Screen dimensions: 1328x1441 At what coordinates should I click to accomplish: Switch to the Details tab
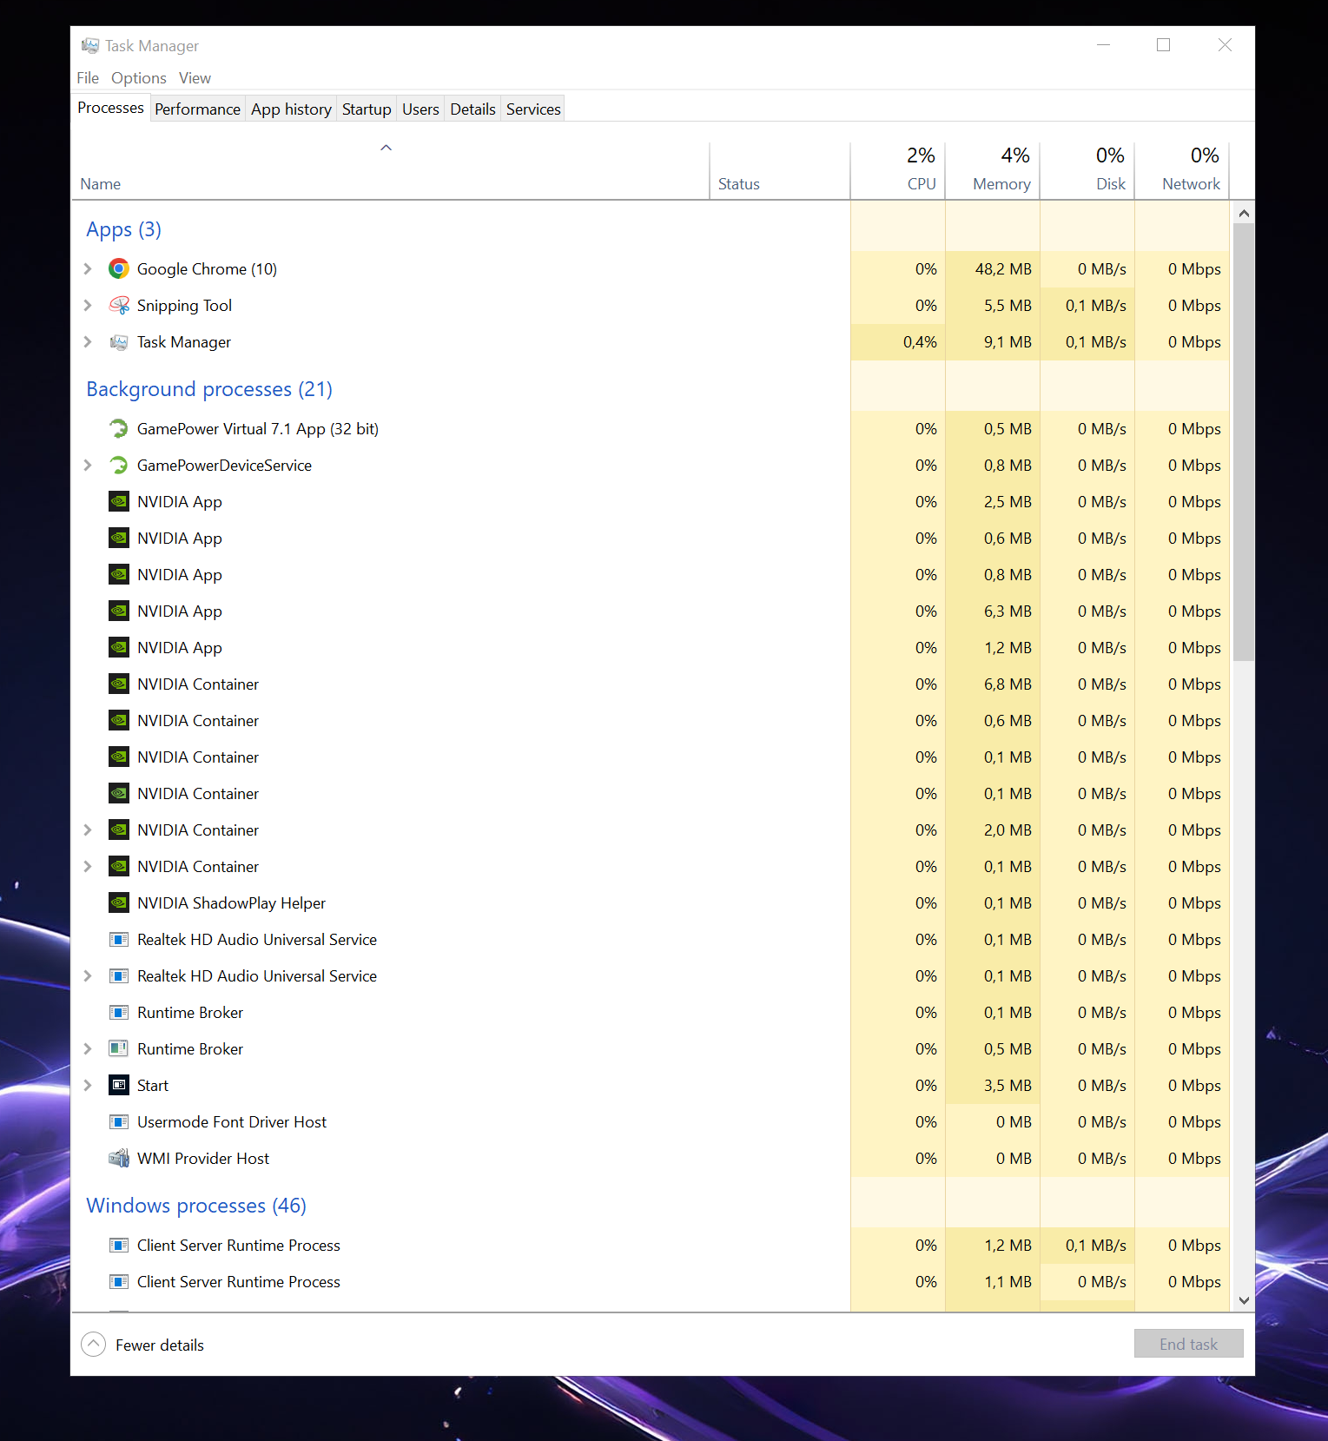472,109
